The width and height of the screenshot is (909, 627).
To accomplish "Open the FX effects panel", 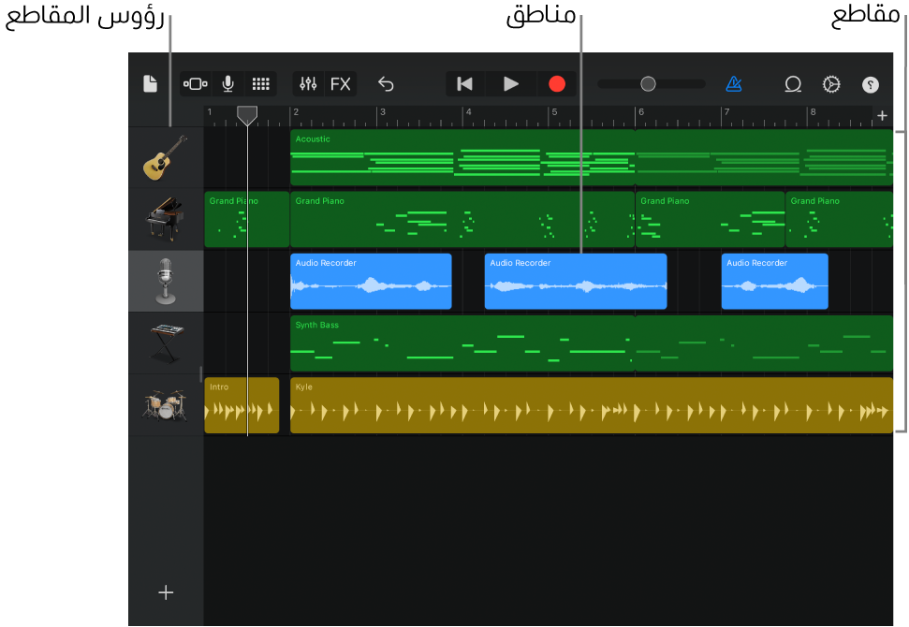I will click(x=341, y=84).
